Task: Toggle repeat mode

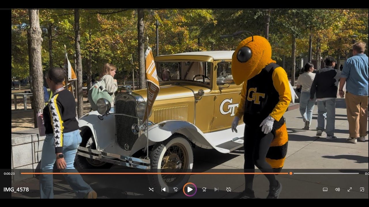Action: (229, 189)
